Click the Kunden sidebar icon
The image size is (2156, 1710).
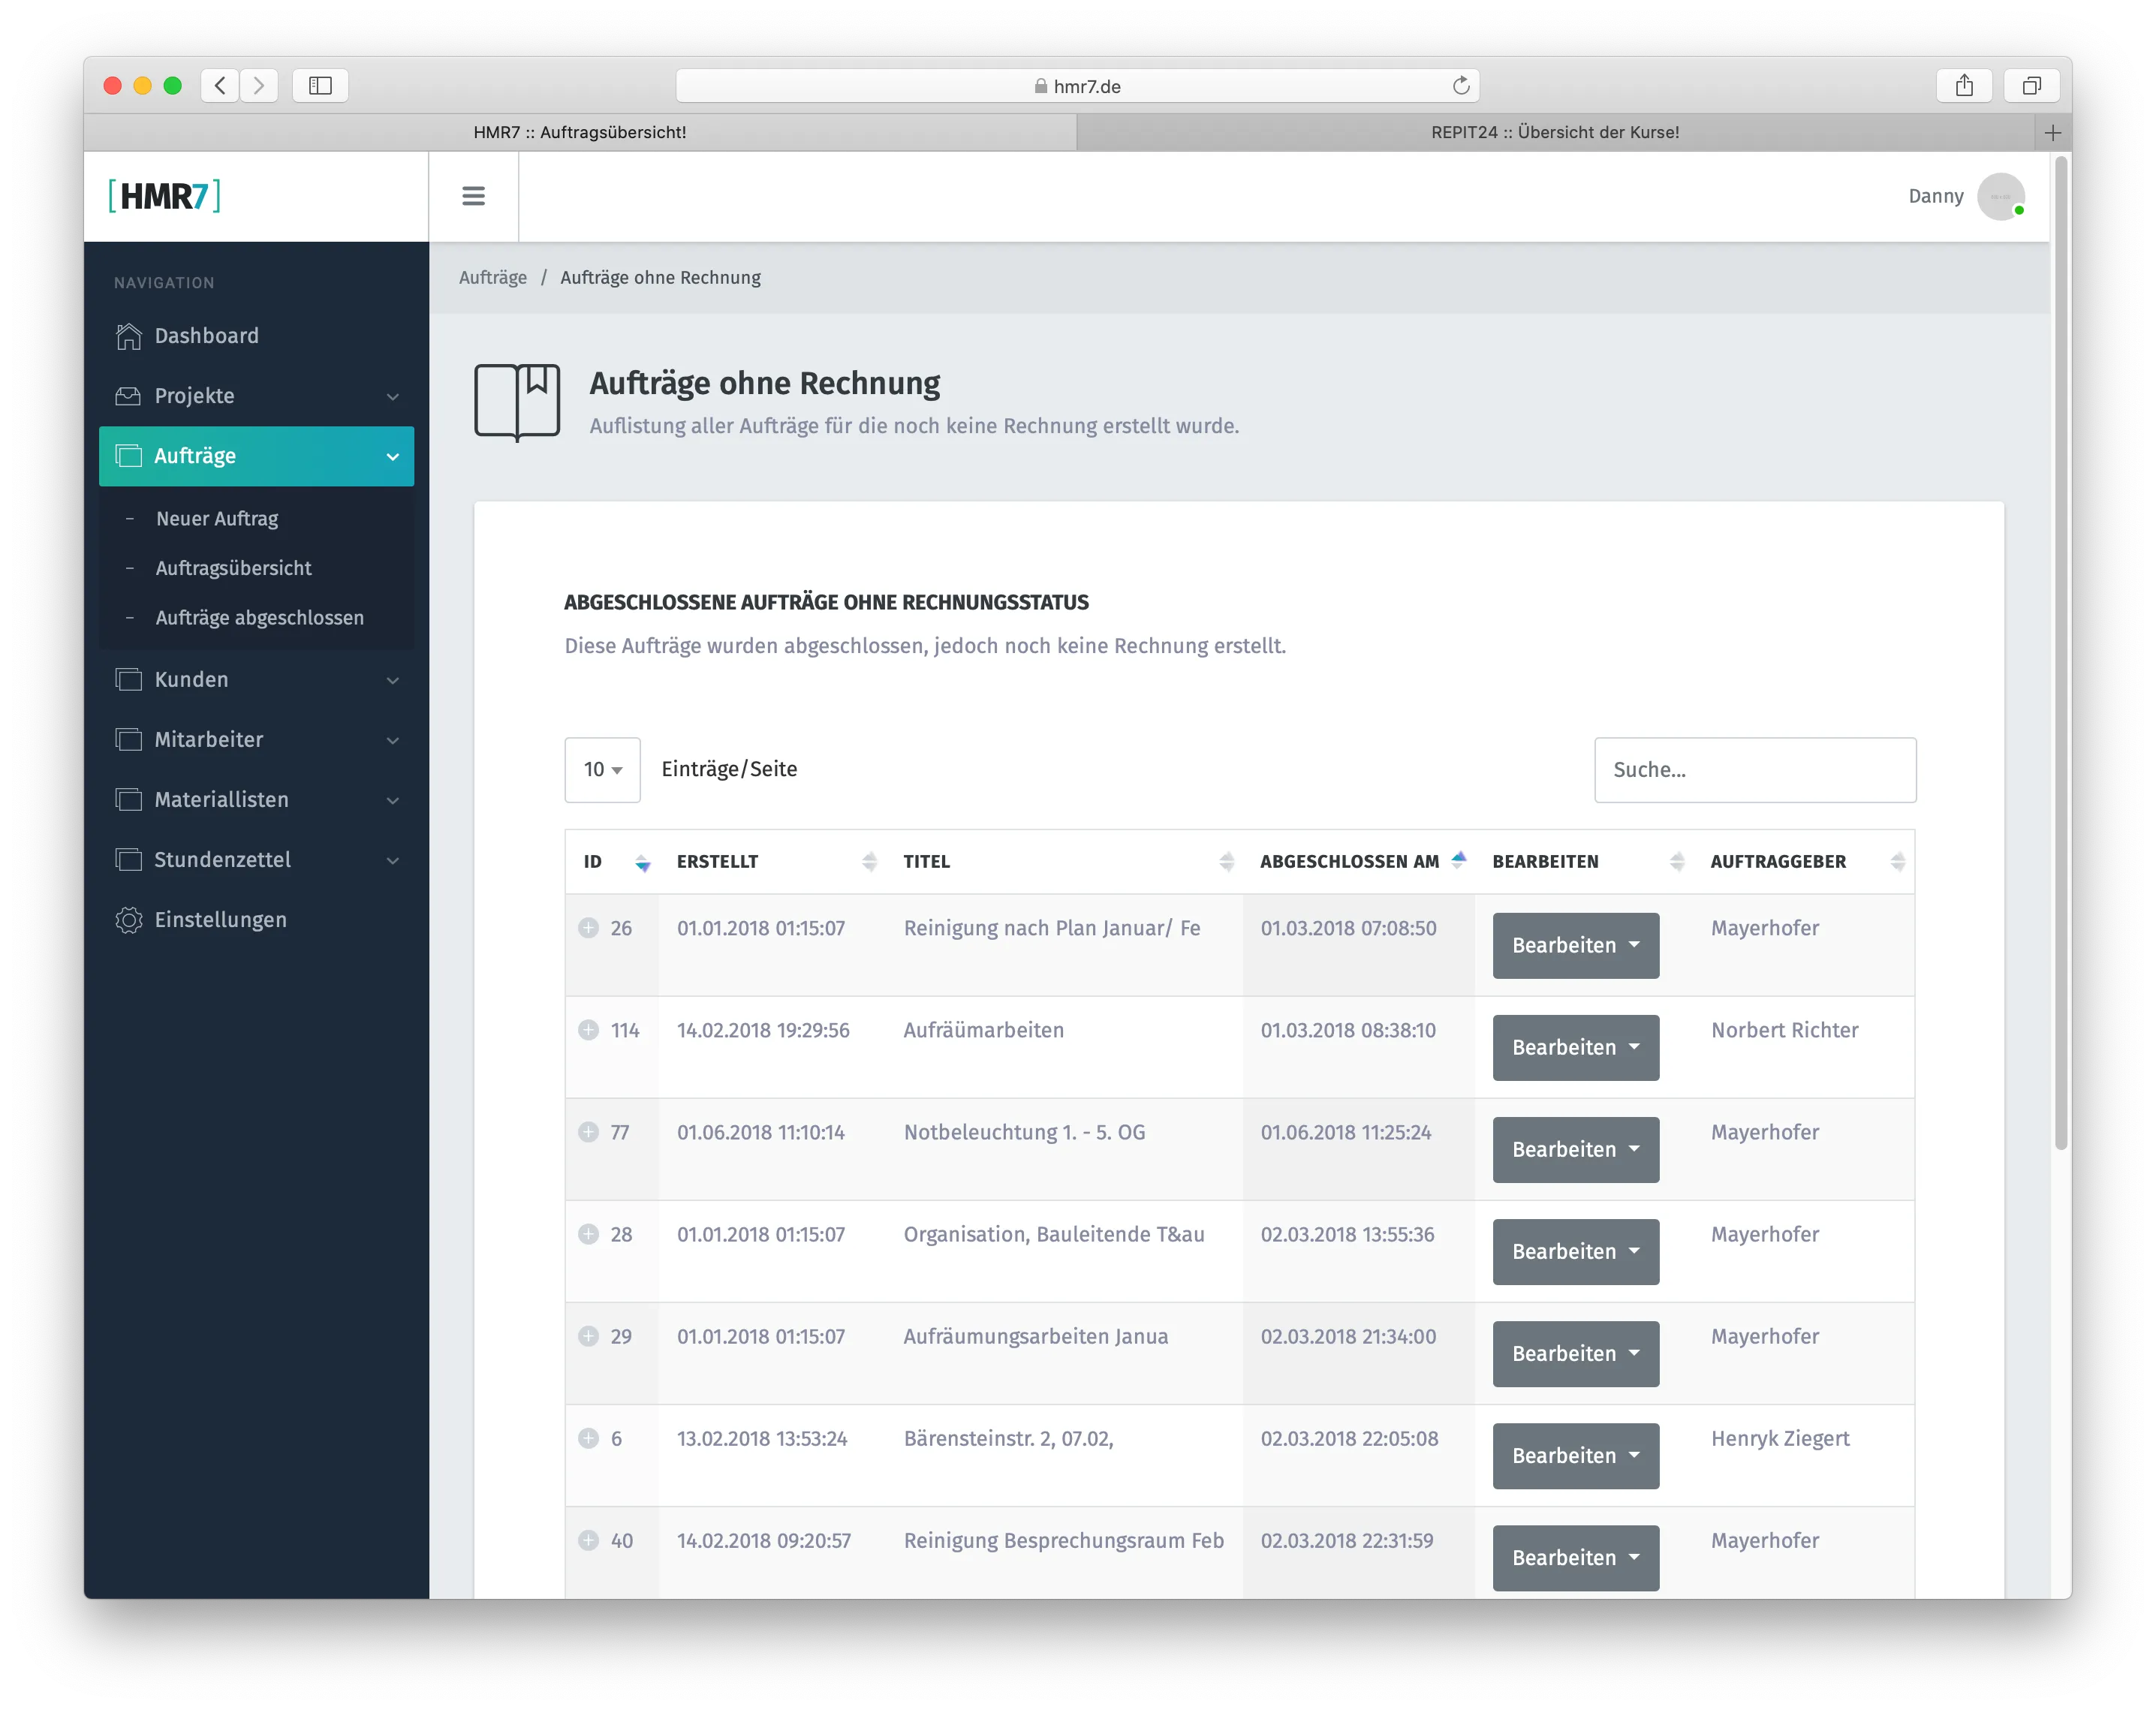click(128, 679)
